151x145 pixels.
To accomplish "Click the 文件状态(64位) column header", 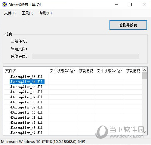I will 109,71.
